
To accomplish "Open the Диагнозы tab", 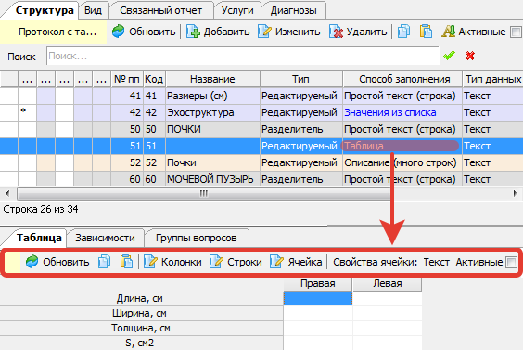I will coord(294,10).
